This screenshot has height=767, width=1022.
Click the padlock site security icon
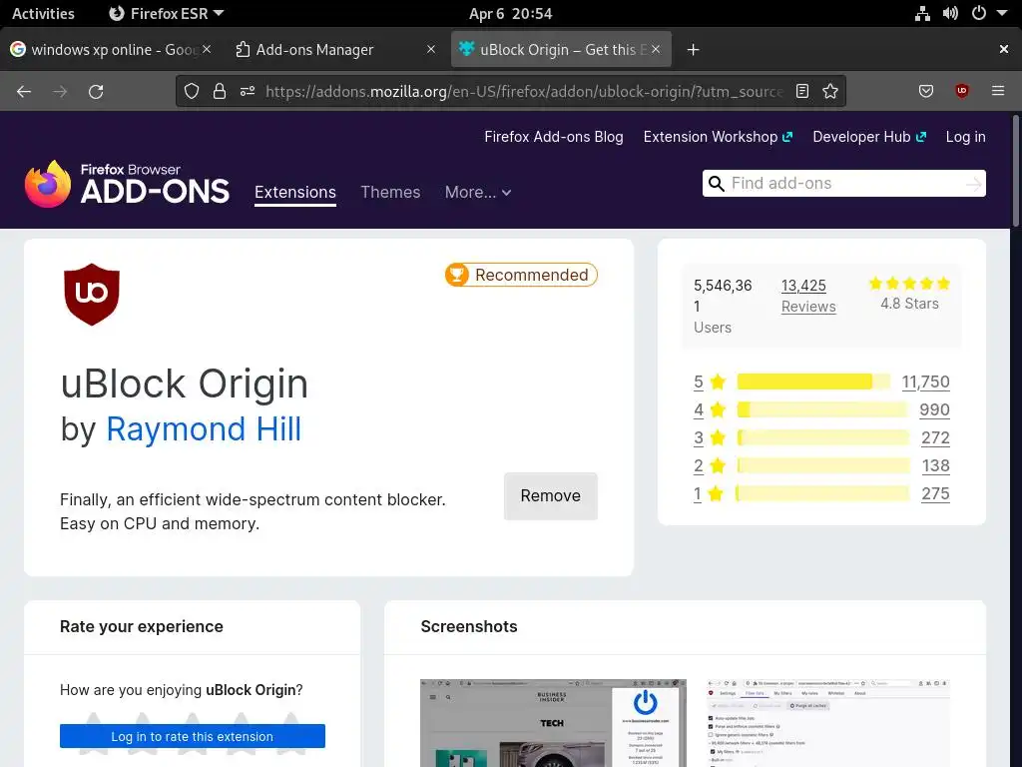click(220, 91)
